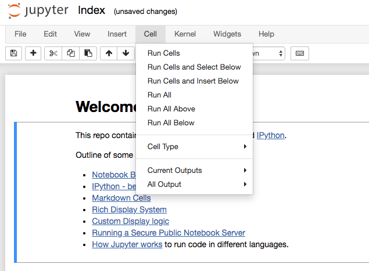This screenshot has height=271, width=369.
Task: Close the open Cell menu
Action: point(151,34)
